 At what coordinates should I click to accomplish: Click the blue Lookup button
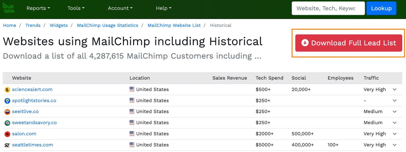pyautogui.click(x=381, y=8)
